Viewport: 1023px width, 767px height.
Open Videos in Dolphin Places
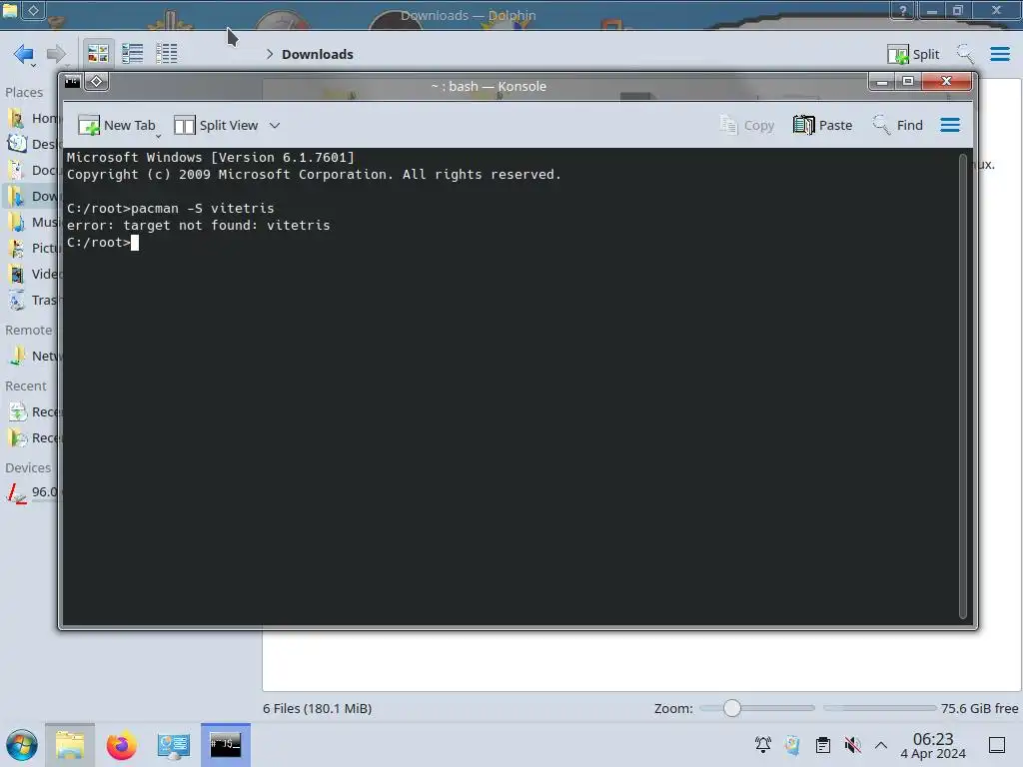(31, 274)
